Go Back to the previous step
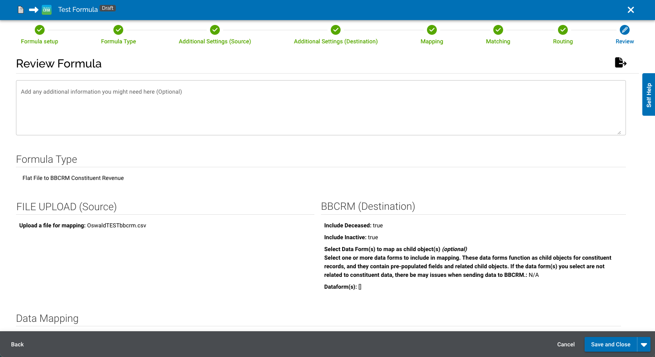Image resolution: width=655 pixels, height=357 pixels. 17,344
